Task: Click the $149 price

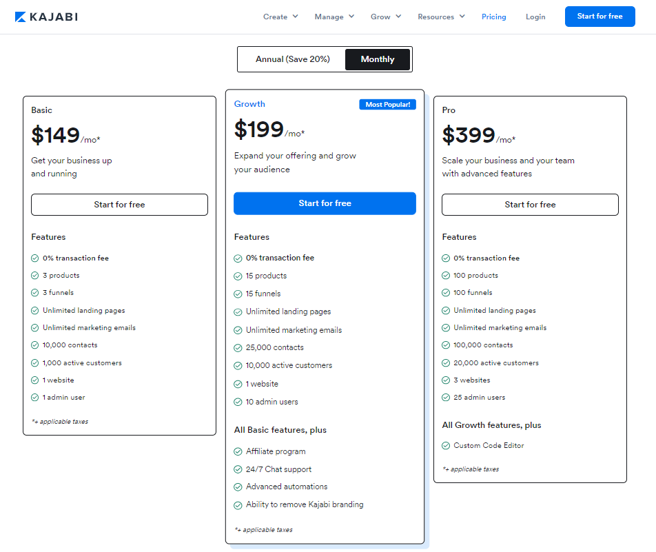Action: [55, 135]
